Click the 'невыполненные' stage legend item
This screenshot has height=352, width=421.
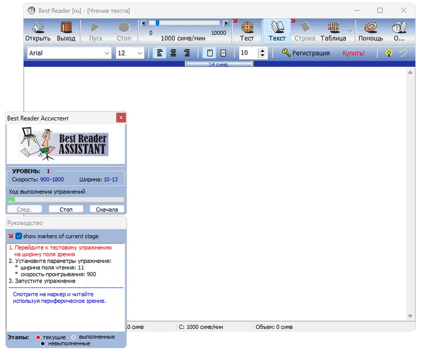coord(66,344)
